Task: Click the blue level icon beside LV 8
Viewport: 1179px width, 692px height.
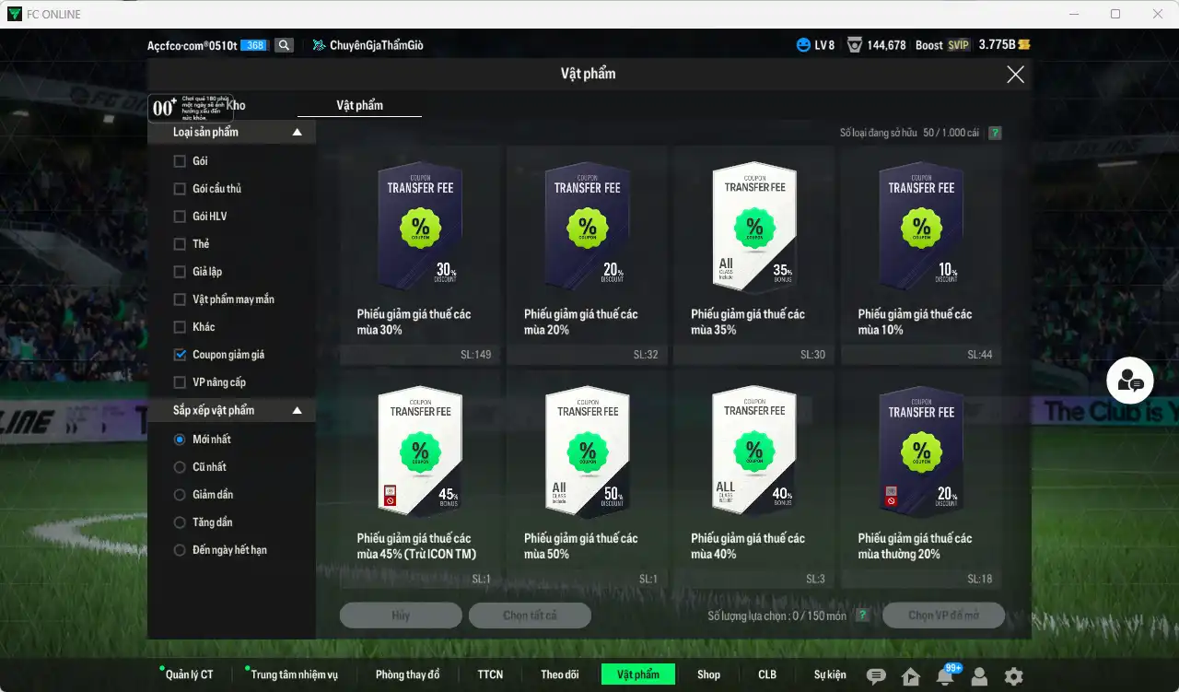Action: 804,44
